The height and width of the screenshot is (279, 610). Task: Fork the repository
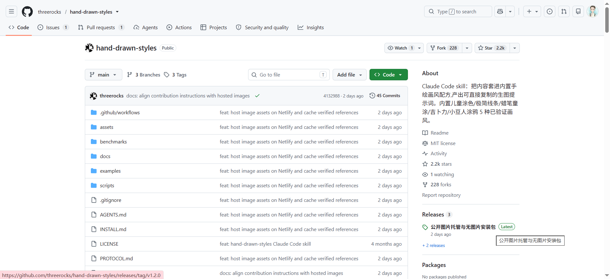444,48
